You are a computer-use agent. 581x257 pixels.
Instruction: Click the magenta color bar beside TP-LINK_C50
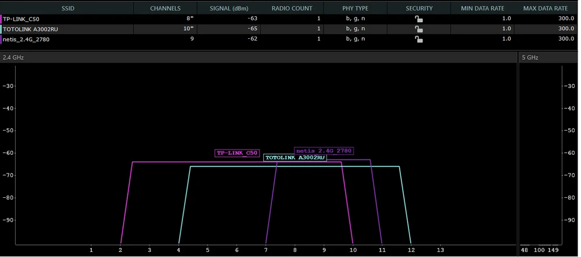1,19
